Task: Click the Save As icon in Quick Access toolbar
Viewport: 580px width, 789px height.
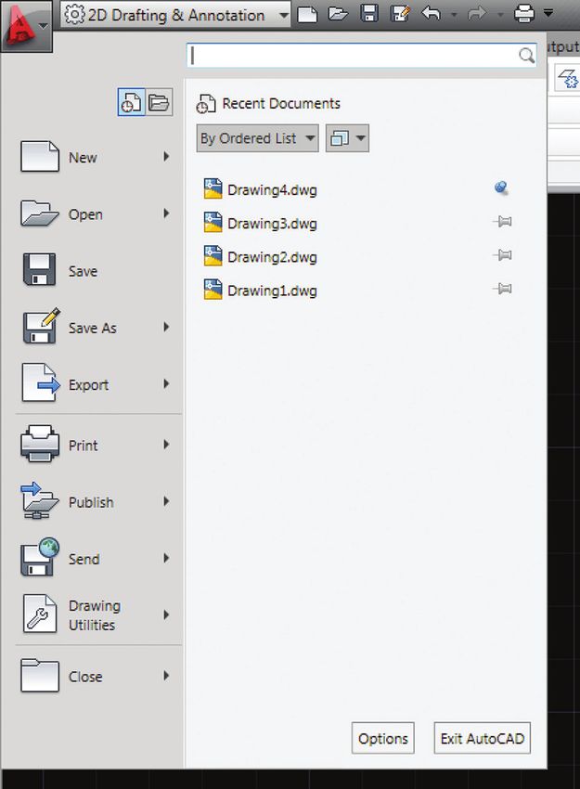Action: (x=400, y=14)
